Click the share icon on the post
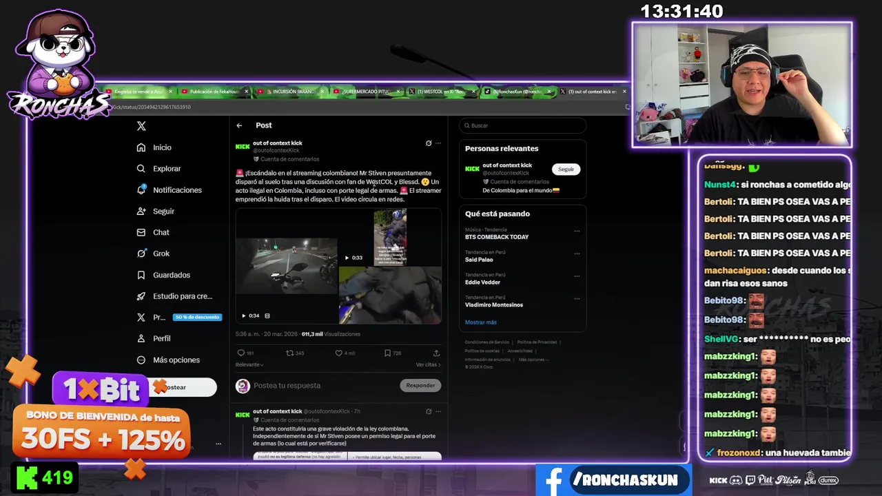882x496 pixels. click(436, 353)
